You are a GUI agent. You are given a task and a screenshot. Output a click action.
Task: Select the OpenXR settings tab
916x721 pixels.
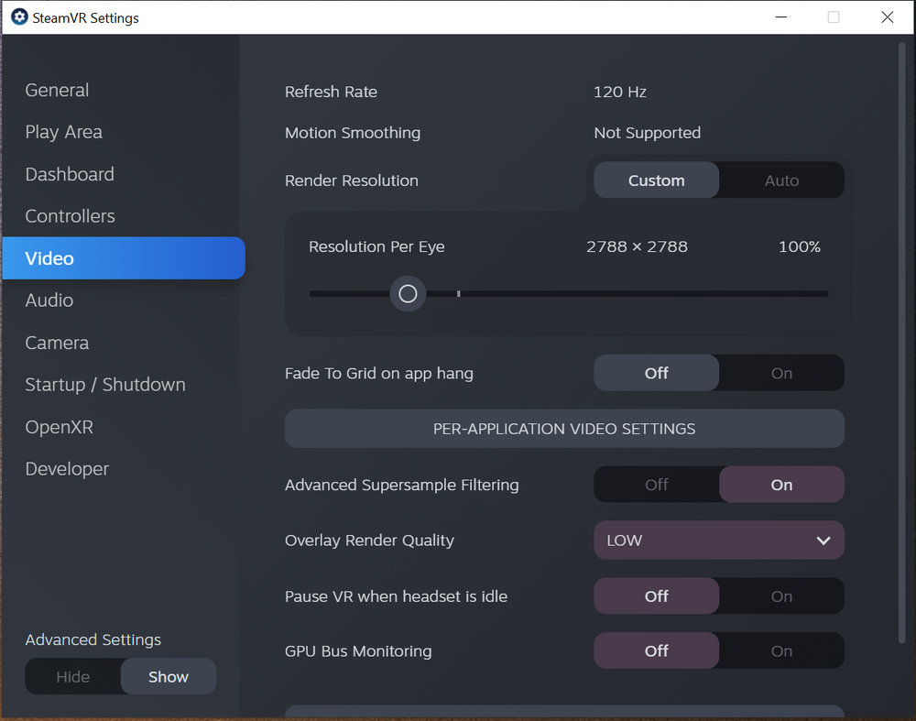59,427
